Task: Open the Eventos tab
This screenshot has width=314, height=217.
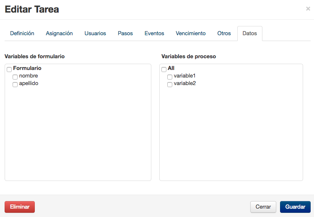Action: click(154, 34)
